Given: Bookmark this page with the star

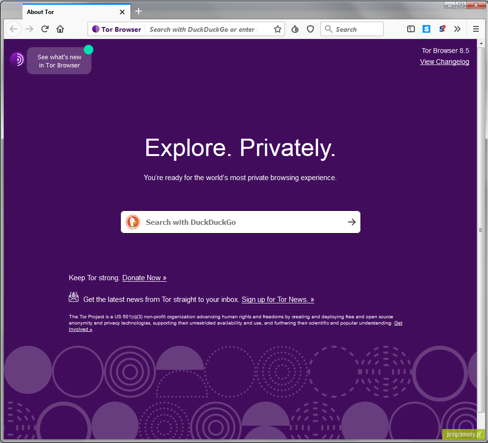Looking at the screenshot, I should pyautogui.click(x=278, y=29).
